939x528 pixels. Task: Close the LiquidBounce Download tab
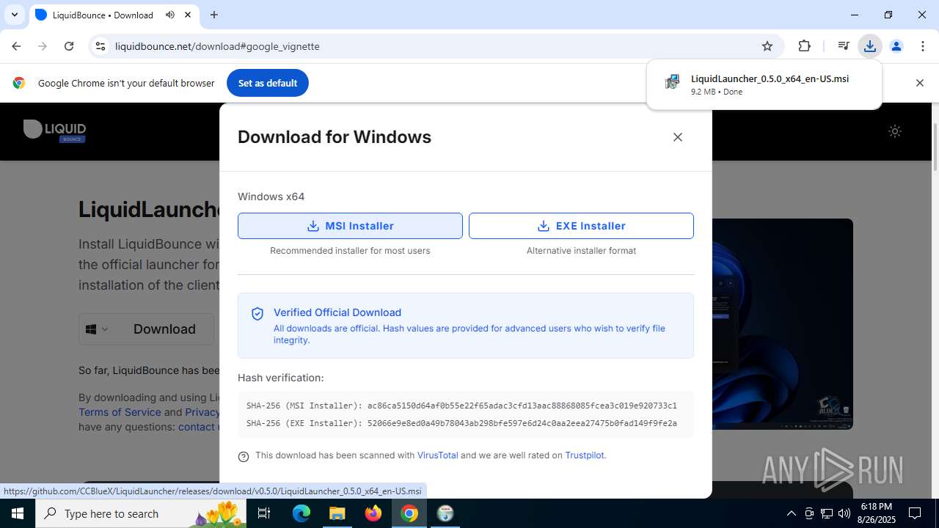189,15
